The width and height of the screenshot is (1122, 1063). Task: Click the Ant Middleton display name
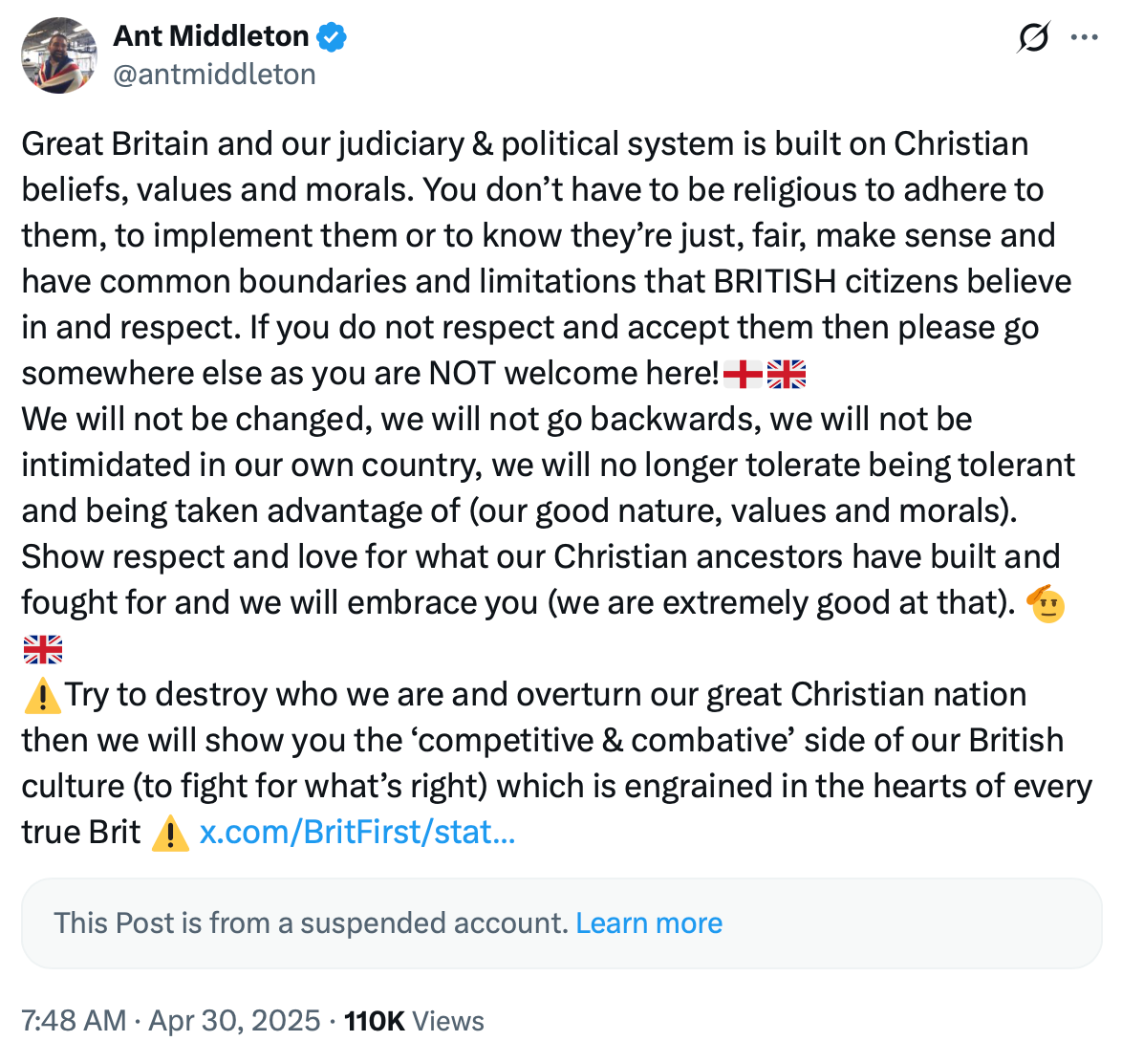coord(211,36)
